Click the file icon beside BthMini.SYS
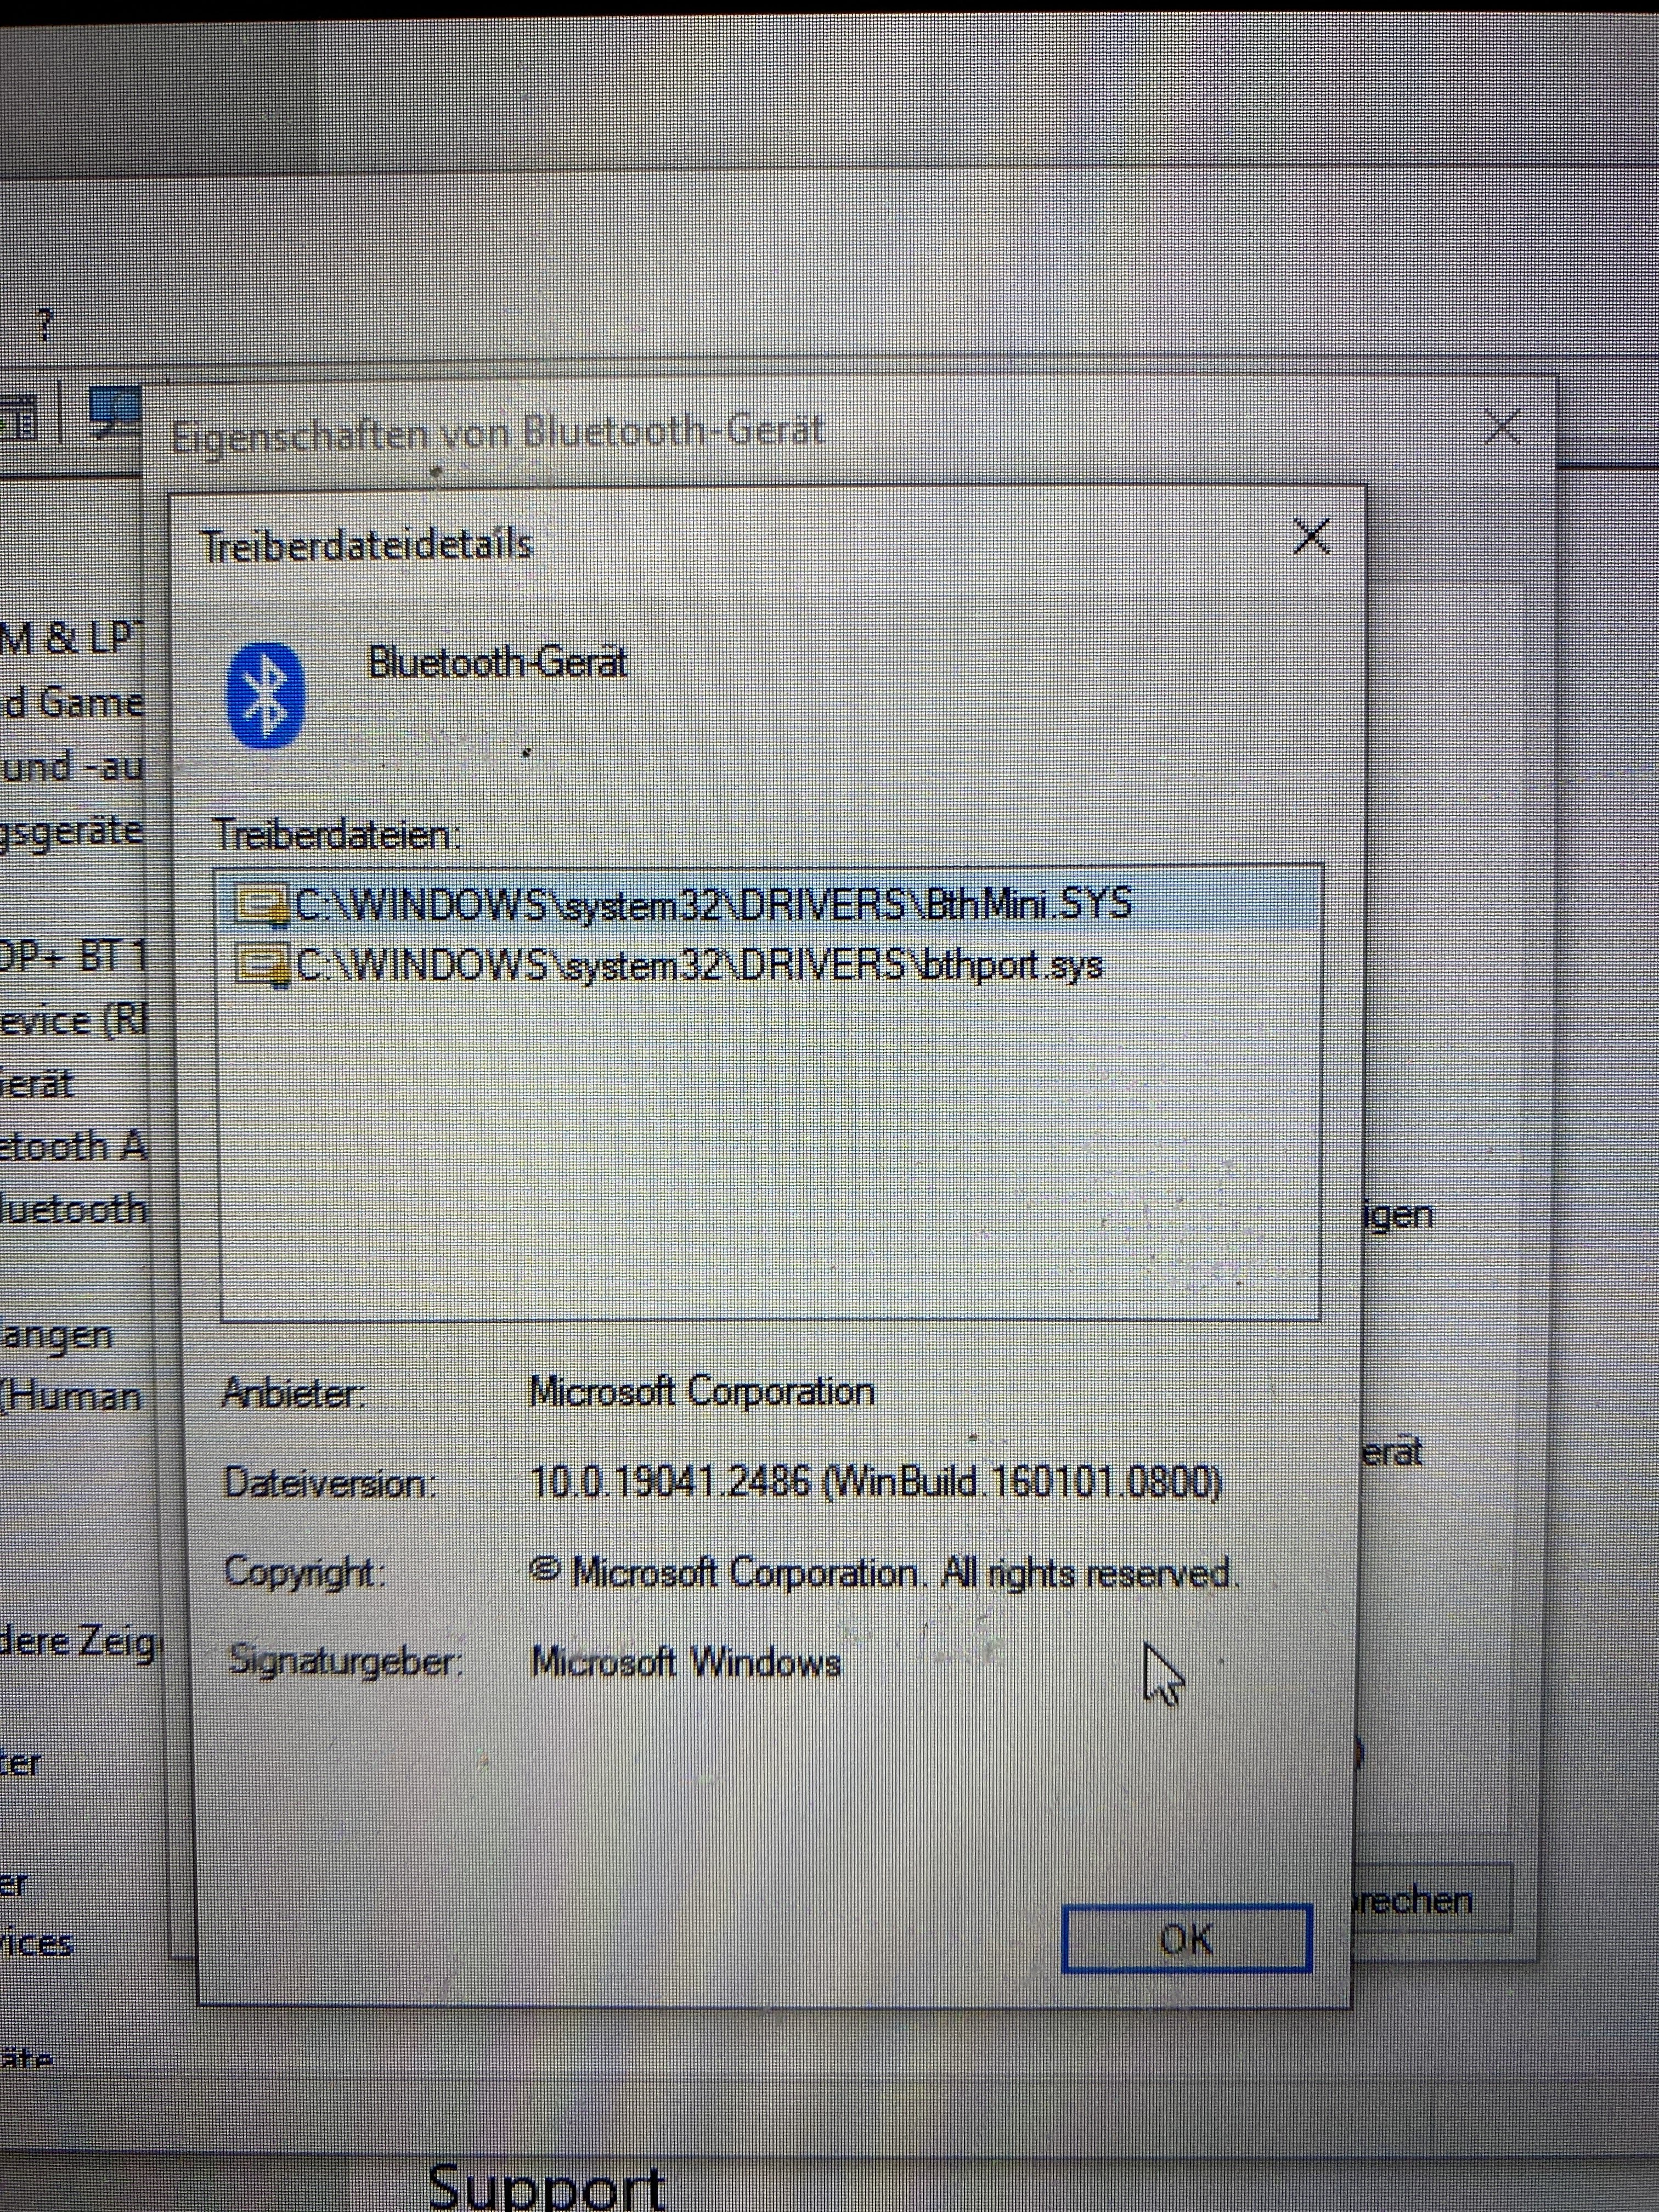The height and width of the screenshot is (2212, 1659). (x=260, y=905)
